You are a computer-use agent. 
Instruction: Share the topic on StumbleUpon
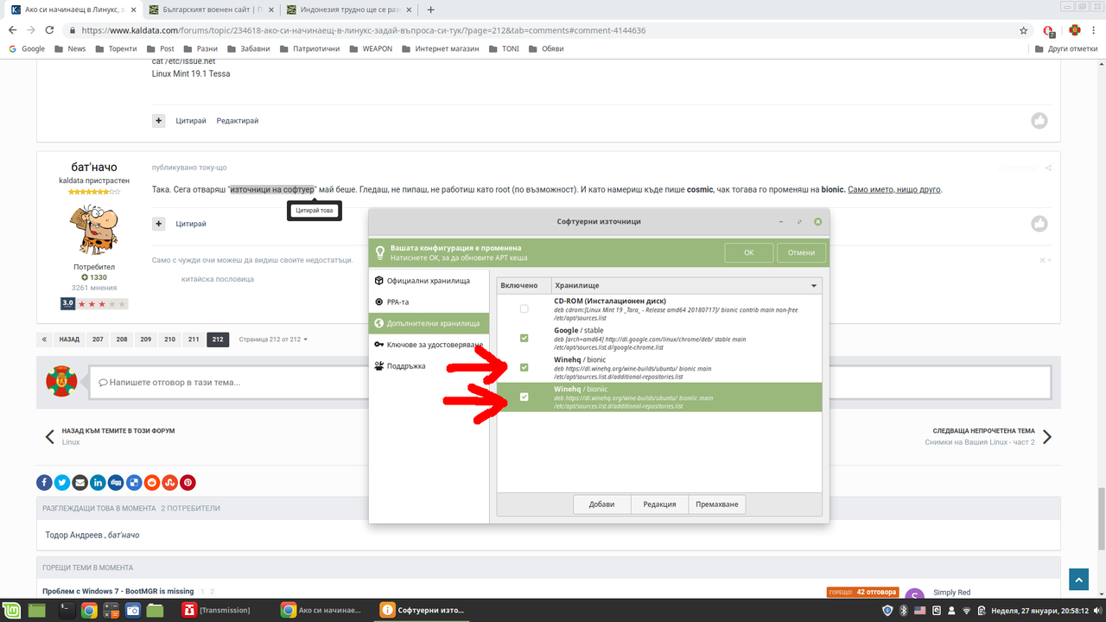pyautogui.click(x=170, y=482)
